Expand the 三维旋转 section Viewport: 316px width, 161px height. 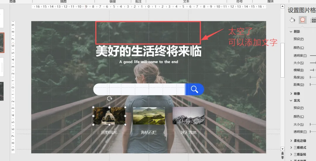pos(291,154)
